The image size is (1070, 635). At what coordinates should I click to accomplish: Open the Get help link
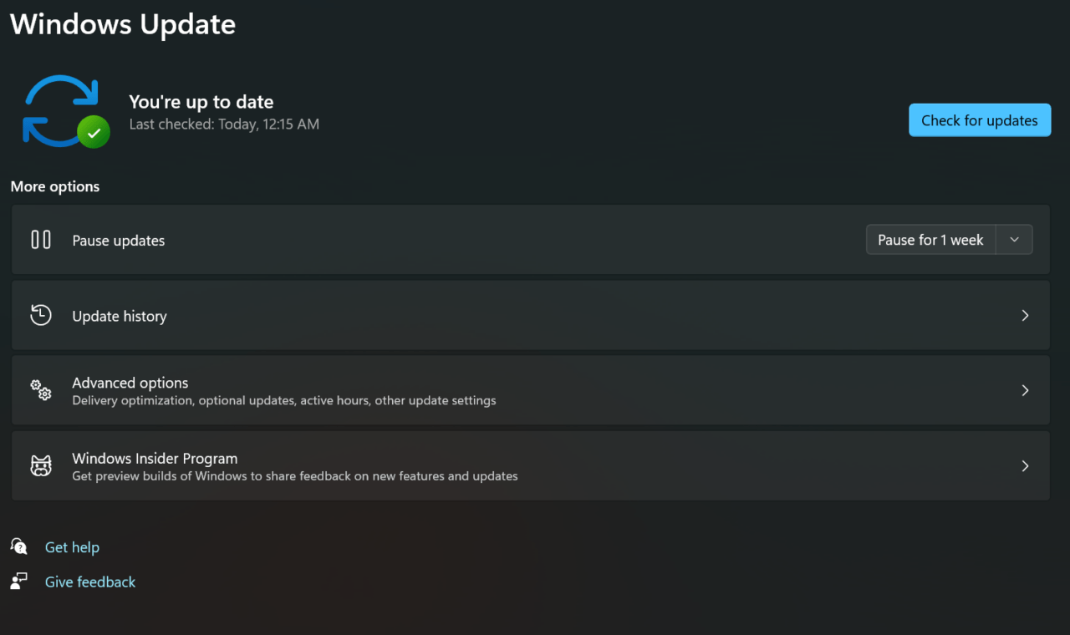coord(72,547)
